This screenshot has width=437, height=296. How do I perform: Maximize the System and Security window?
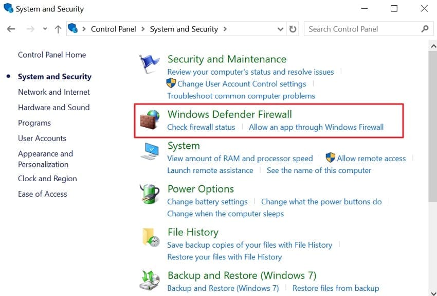[394, 8]
